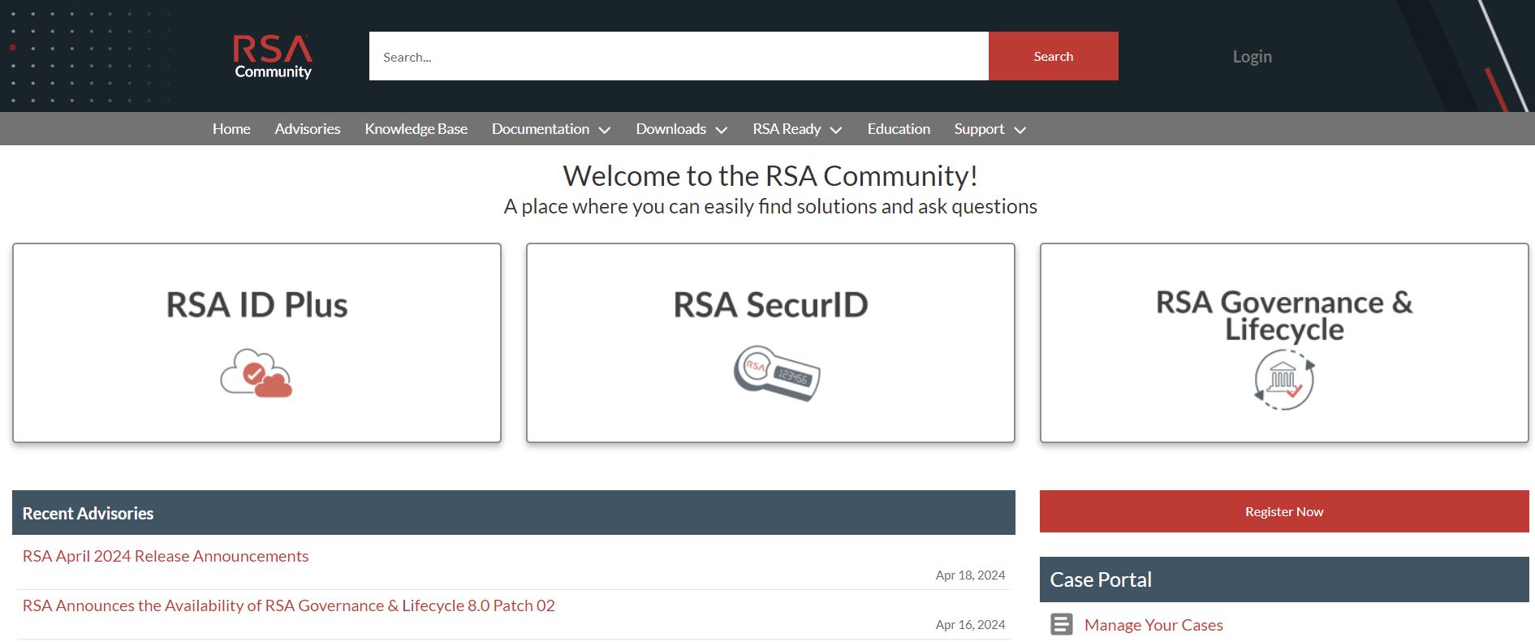
Task: Open the Advisories menu item
Action: 308,129
